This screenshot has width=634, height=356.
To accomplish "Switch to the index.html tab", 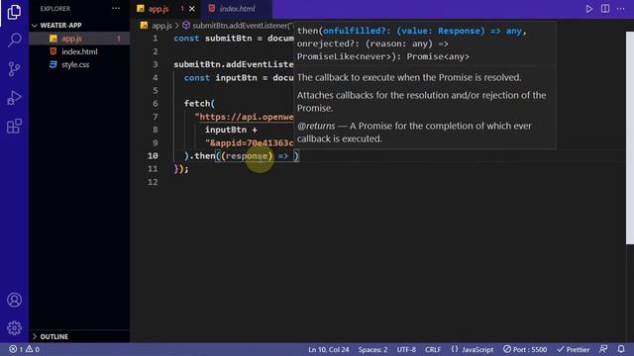I will coord(237,9).
